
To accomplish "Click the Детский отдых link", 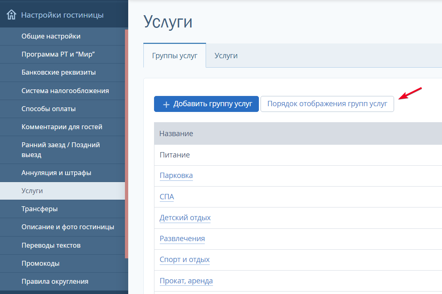I will 185,218.
